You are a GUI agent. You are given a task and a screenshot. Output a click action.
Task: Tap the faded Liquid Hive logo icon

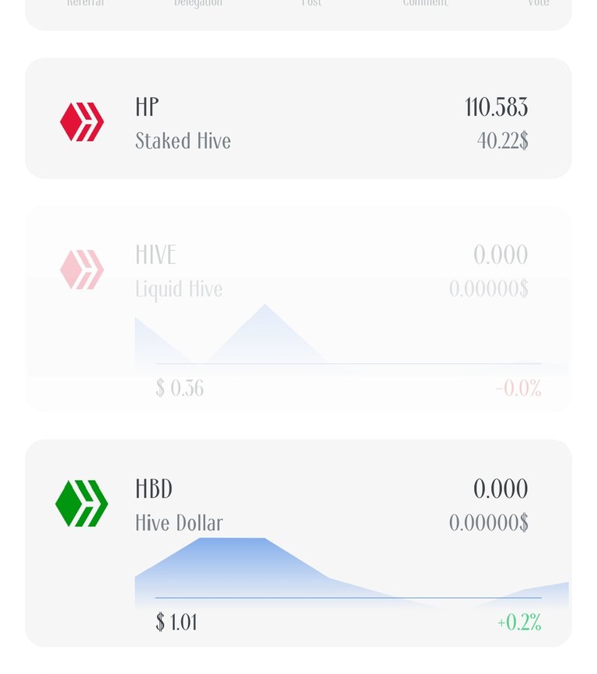coord(82,269)
